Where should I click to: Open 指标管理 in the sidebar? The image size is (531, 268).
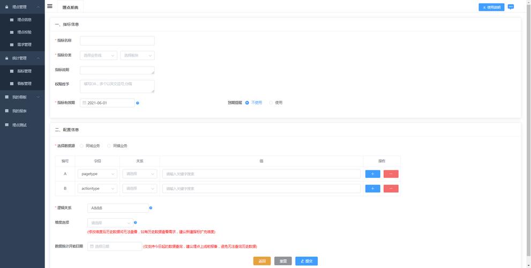[x=23, y=71]
